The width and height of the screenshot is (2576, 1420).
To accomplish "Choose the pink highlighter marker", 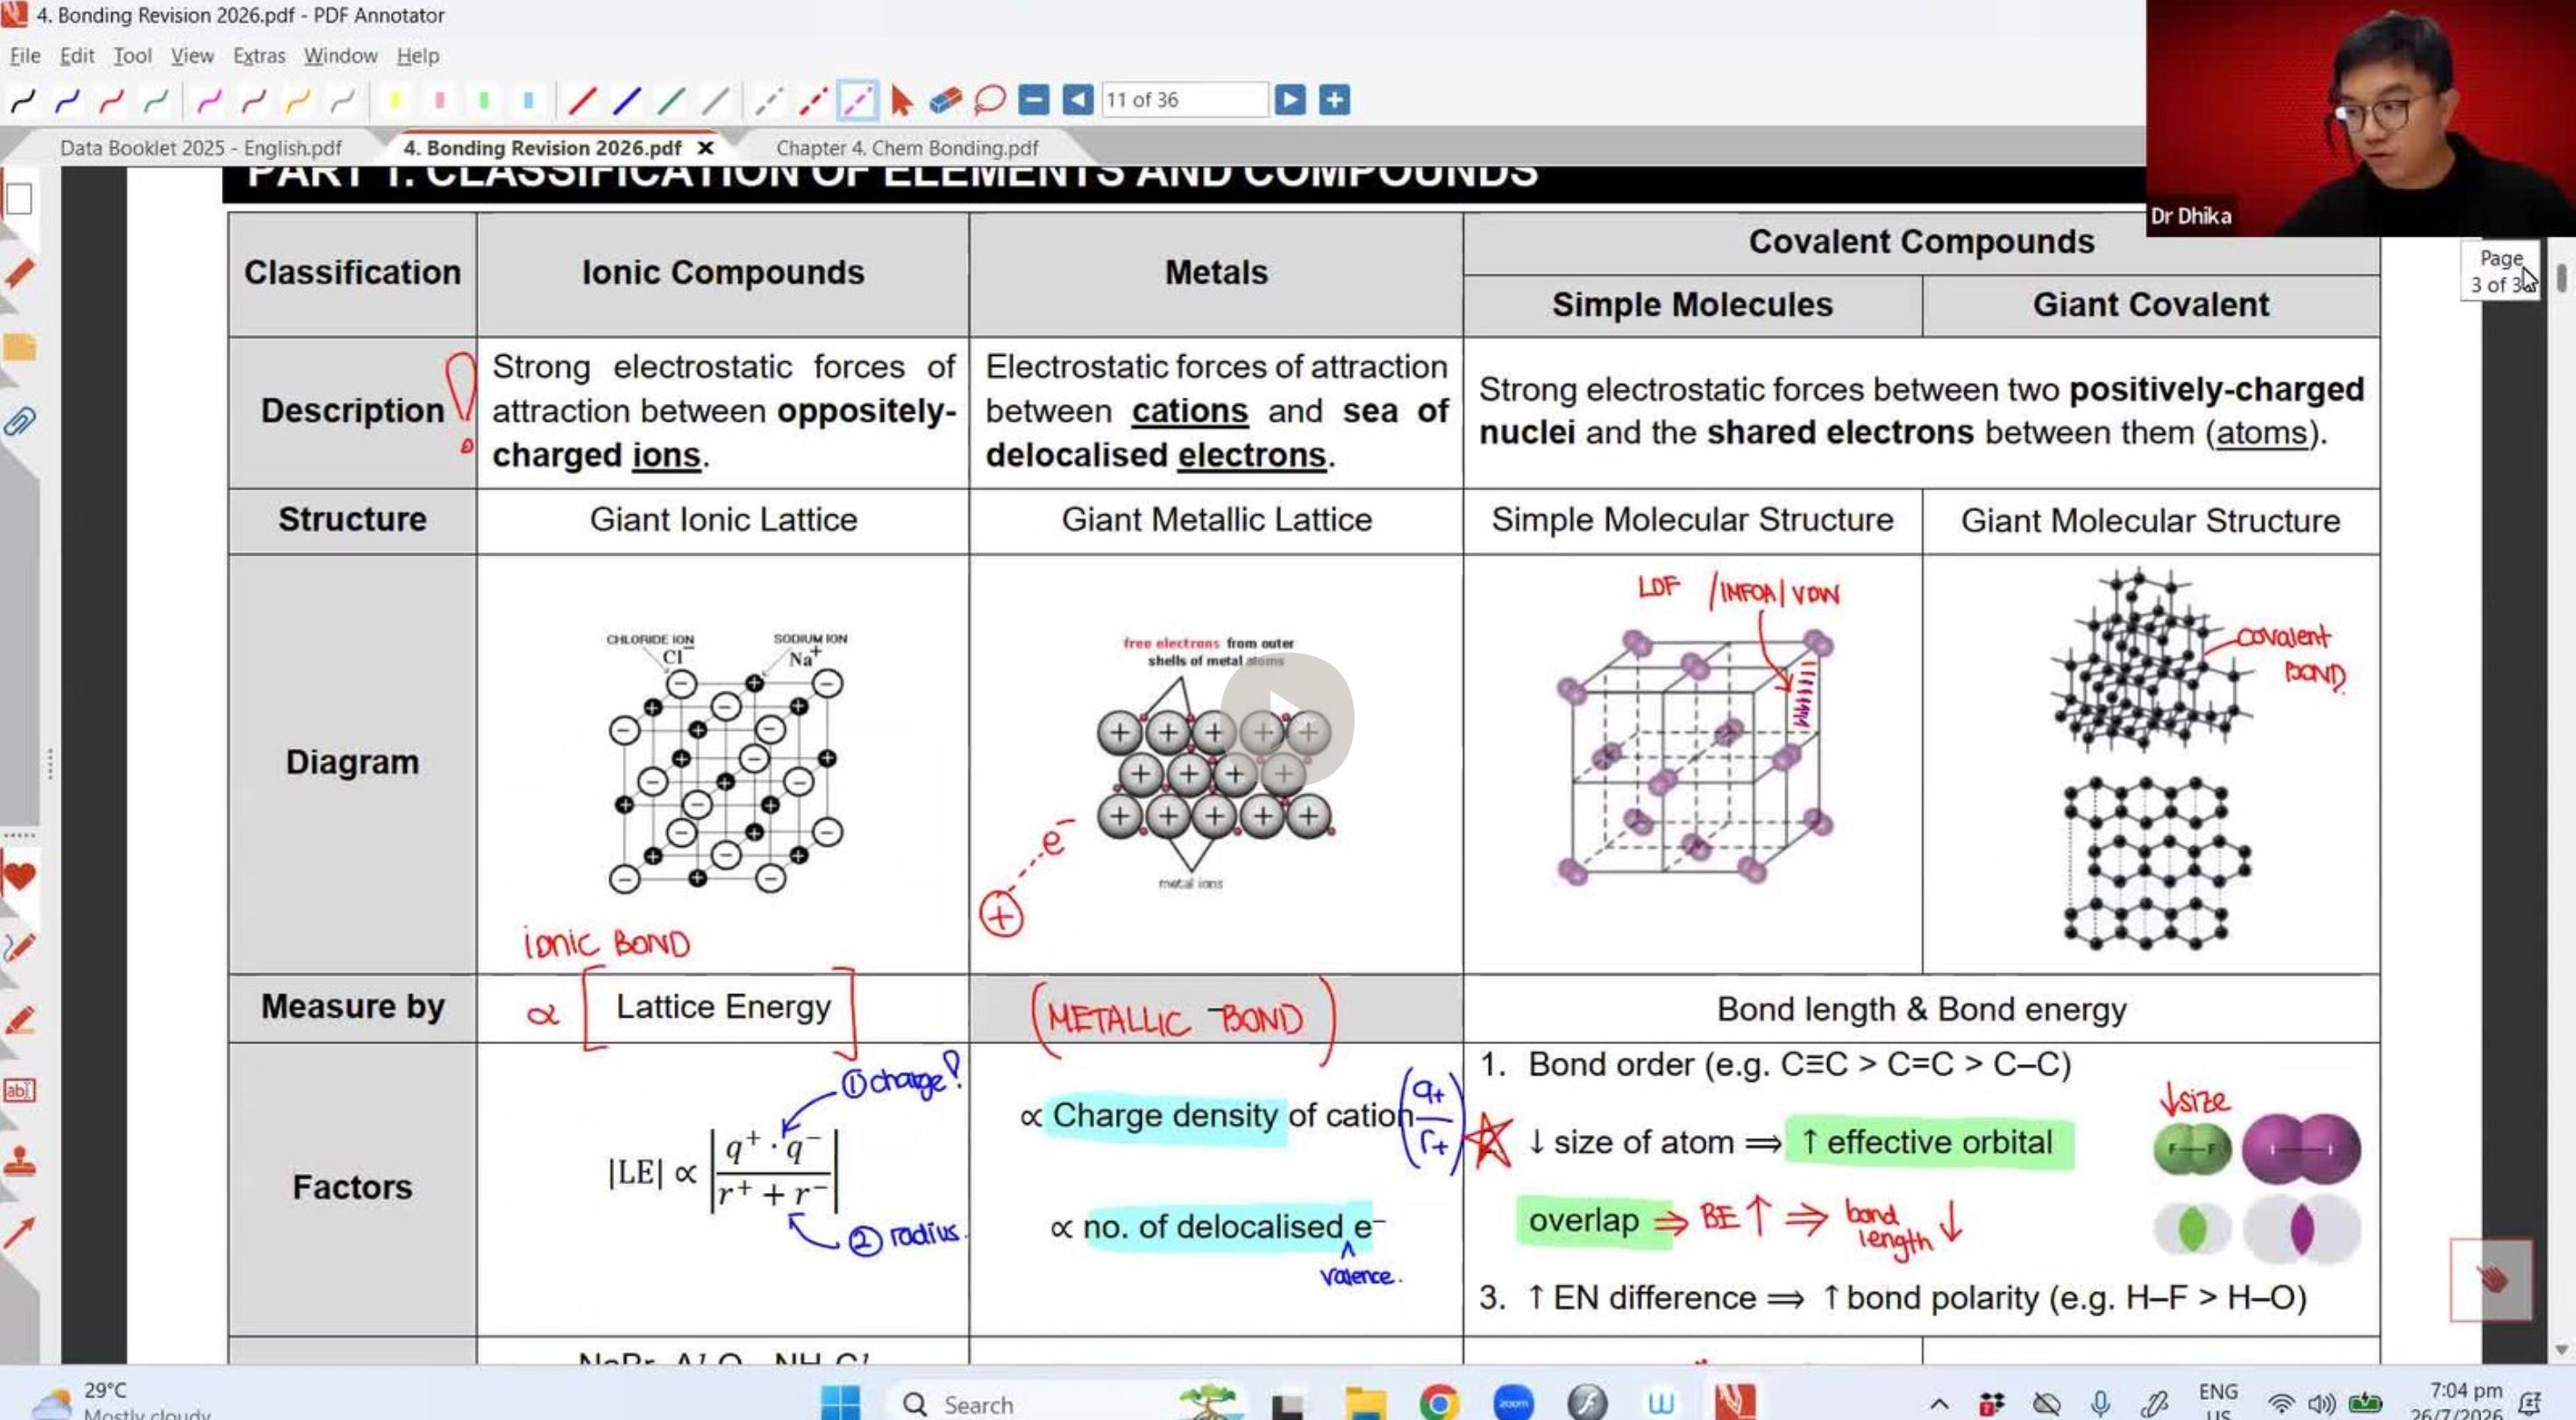I will [x=439, y=100].
